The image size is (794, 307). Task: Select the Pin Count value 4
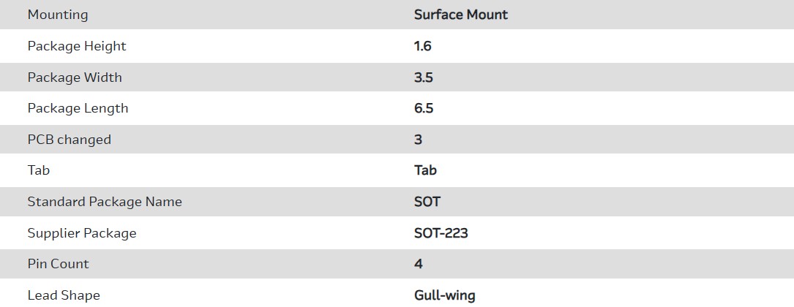click(418, 264)
